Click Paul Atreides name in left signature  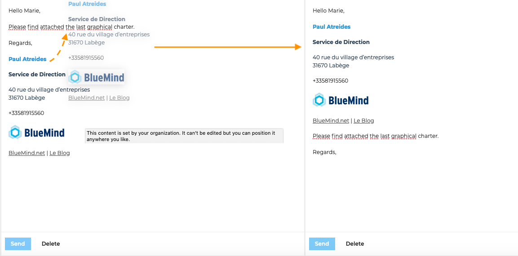point(27,59)
